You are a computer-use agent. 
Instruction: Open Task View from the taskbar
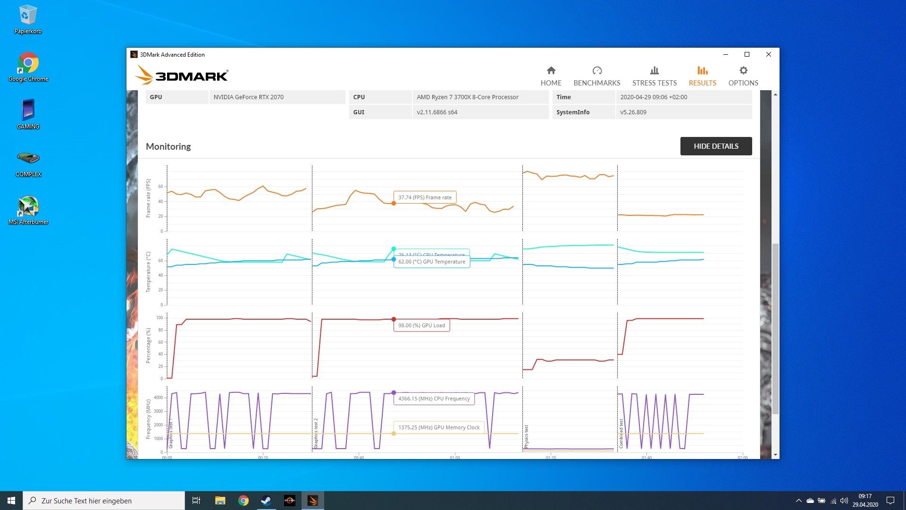pyautogui.click(x=196, y=501)
